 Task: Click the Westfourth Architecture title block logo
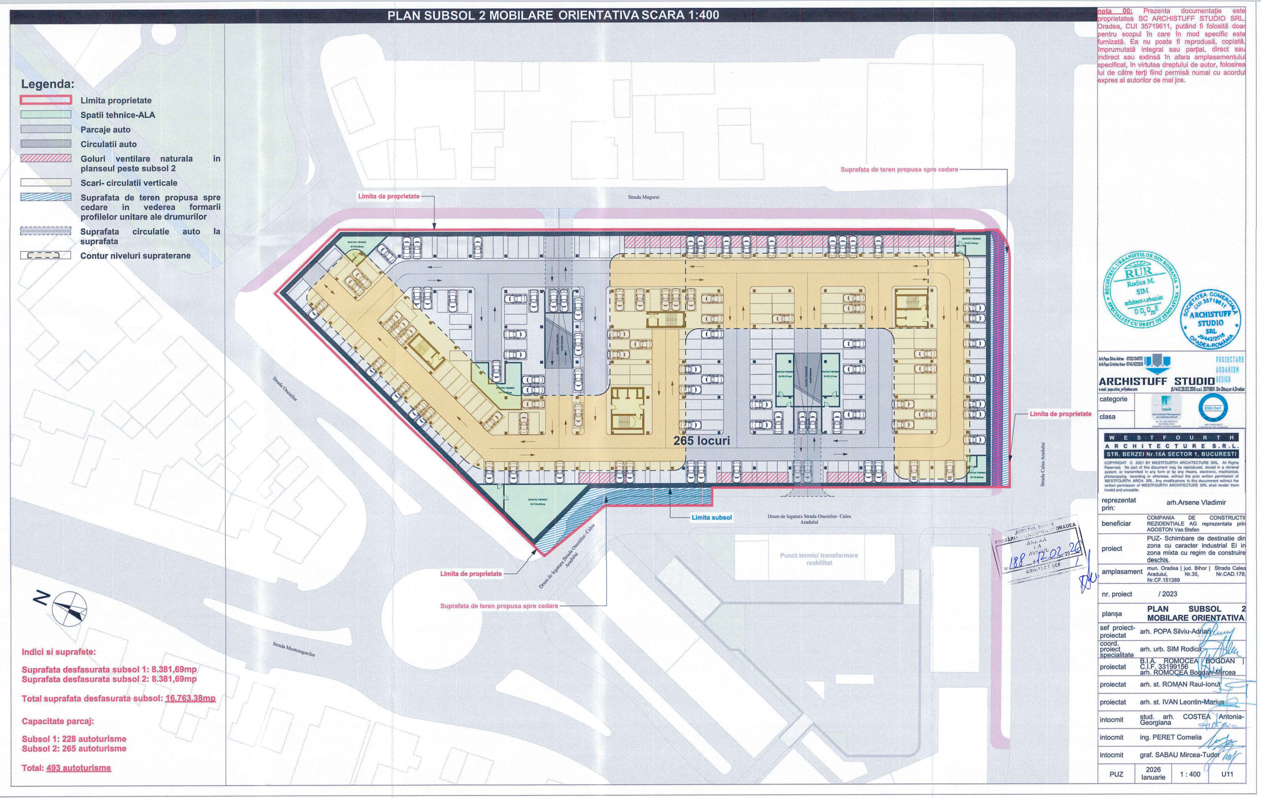click(x=1171, y=446)
